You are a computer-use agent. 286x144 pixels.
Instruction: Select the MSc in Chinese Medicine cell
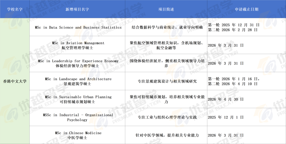coord(78,135)
